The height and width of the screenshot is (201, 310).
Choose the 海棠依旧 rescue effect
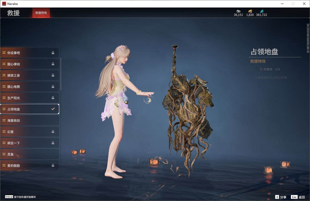pyautogui.click(x=30, y=120)
